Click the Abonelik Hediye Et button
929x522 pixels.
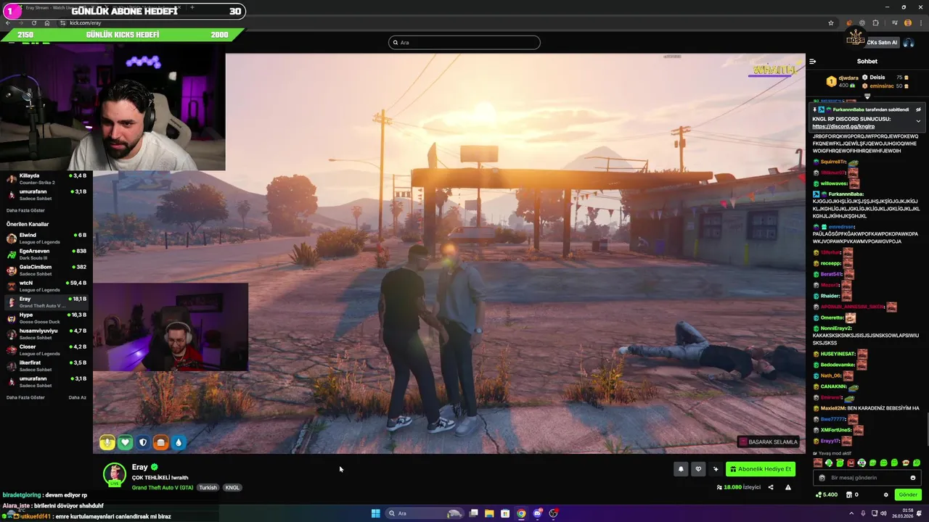(x=761, y=469)
